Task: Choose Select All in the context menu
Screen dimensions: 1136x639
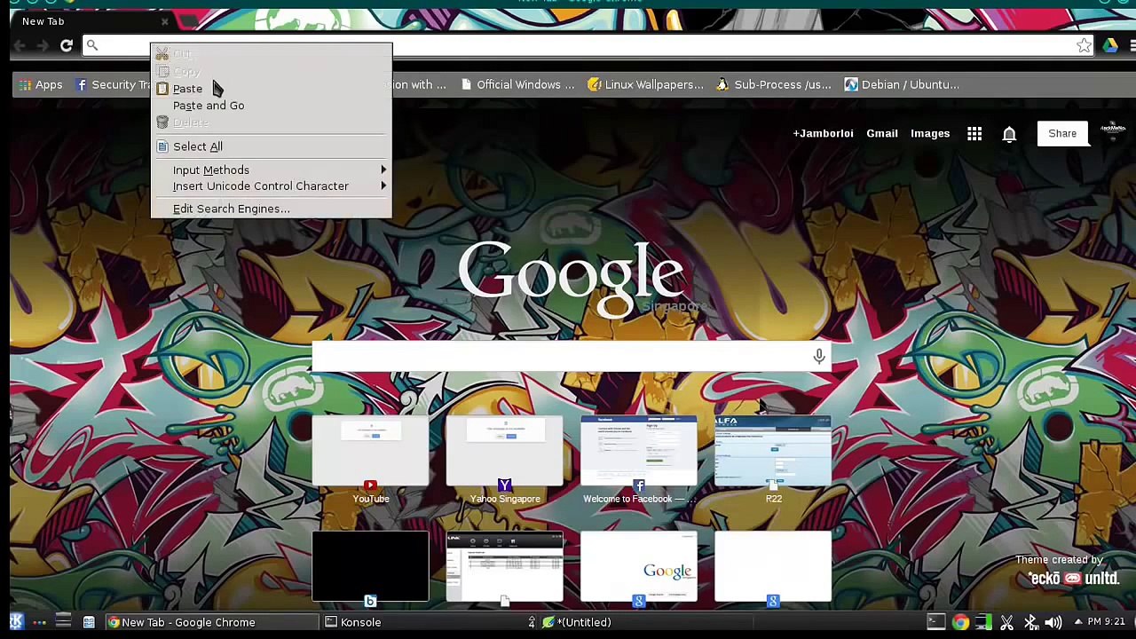Action: point(198,146)
